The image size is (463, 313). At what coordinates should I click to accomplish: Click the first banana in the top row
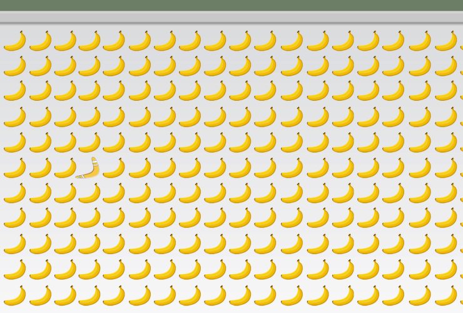click(15, 41)
